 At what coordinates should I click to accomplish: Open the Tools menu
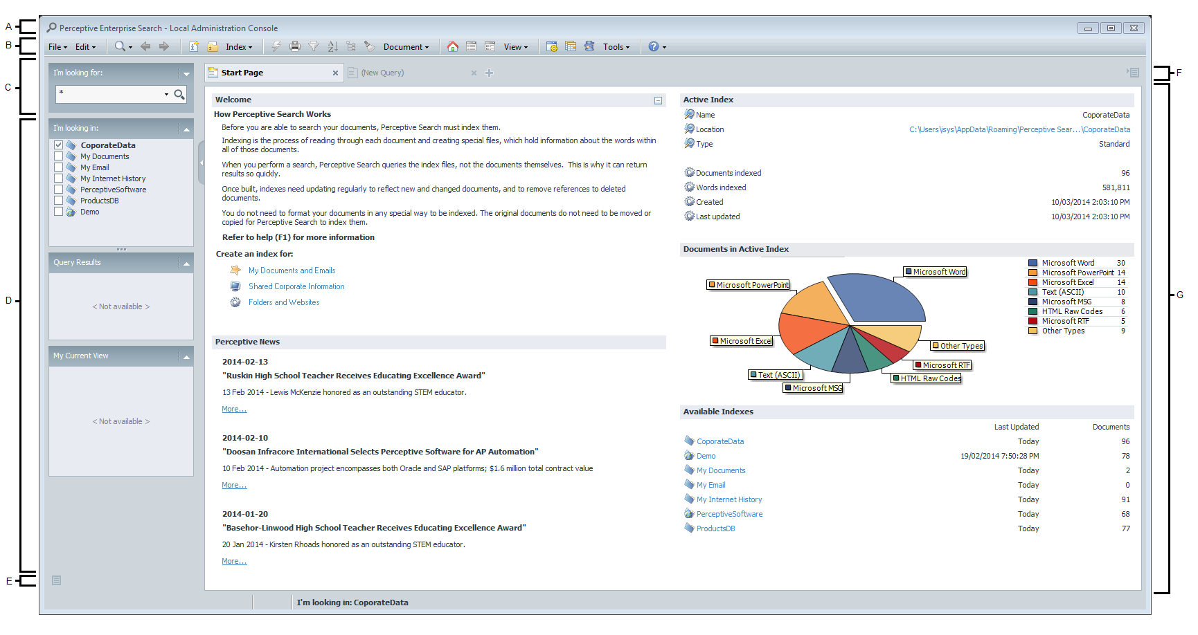[x=616, y=47]
